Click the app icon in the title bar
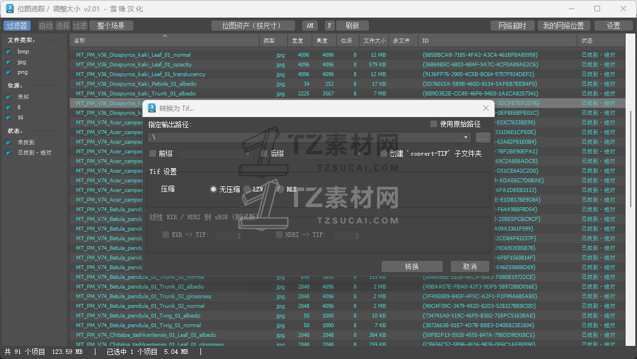The image size is (637, 359). click(10, 8)
